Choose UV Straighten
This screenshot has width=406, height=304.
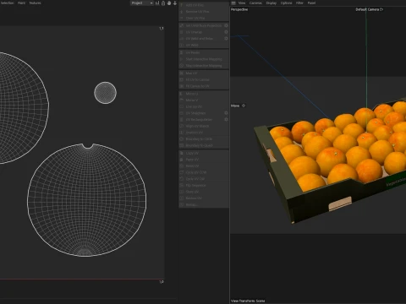pyautogui.click(x=201, y=113)
